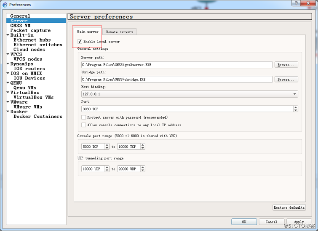
Task: Close the Preferences window
Action: pyautogui.click(x=308, y=3)
